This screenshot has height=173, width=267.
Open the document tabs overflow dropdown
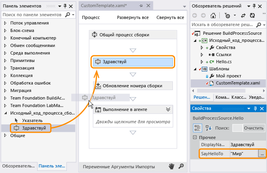184,7
